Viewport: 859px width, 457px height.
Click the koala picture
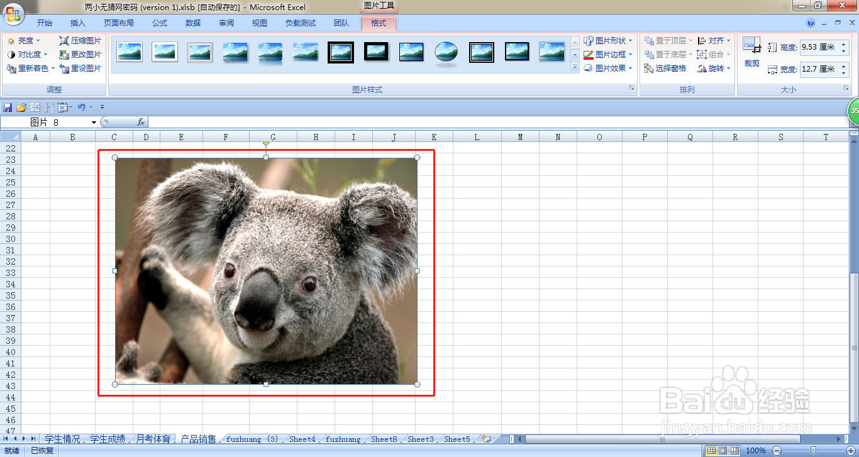pyautogui.click(x=266, y=271)
